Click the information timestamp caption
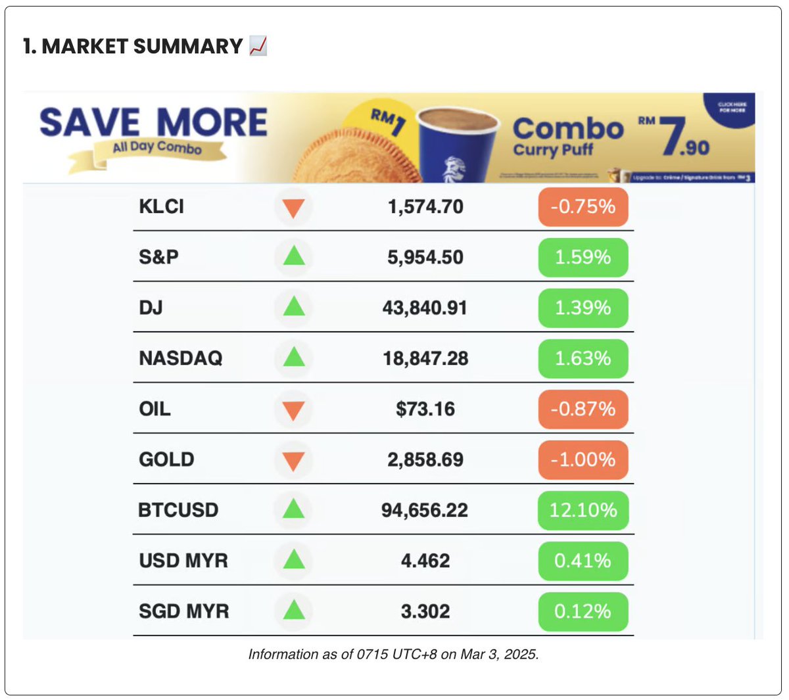The image size is (789, 700). (x=393, y=655)
